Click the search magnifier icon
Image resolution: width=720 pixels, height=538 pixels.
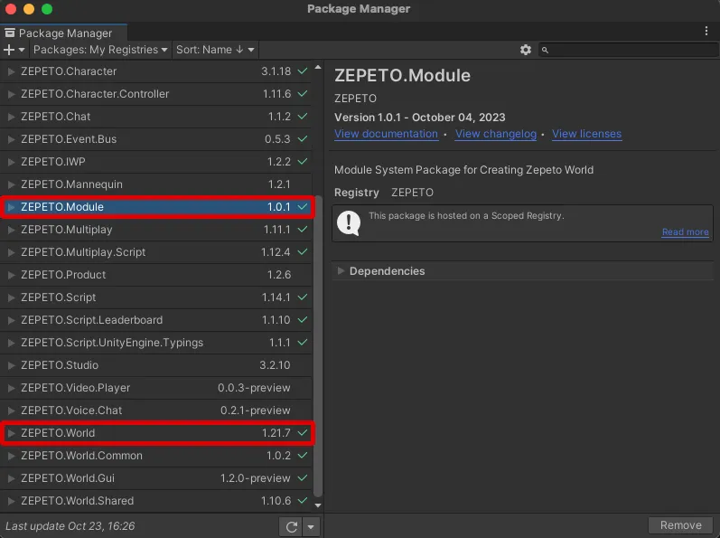pos(545,50)
